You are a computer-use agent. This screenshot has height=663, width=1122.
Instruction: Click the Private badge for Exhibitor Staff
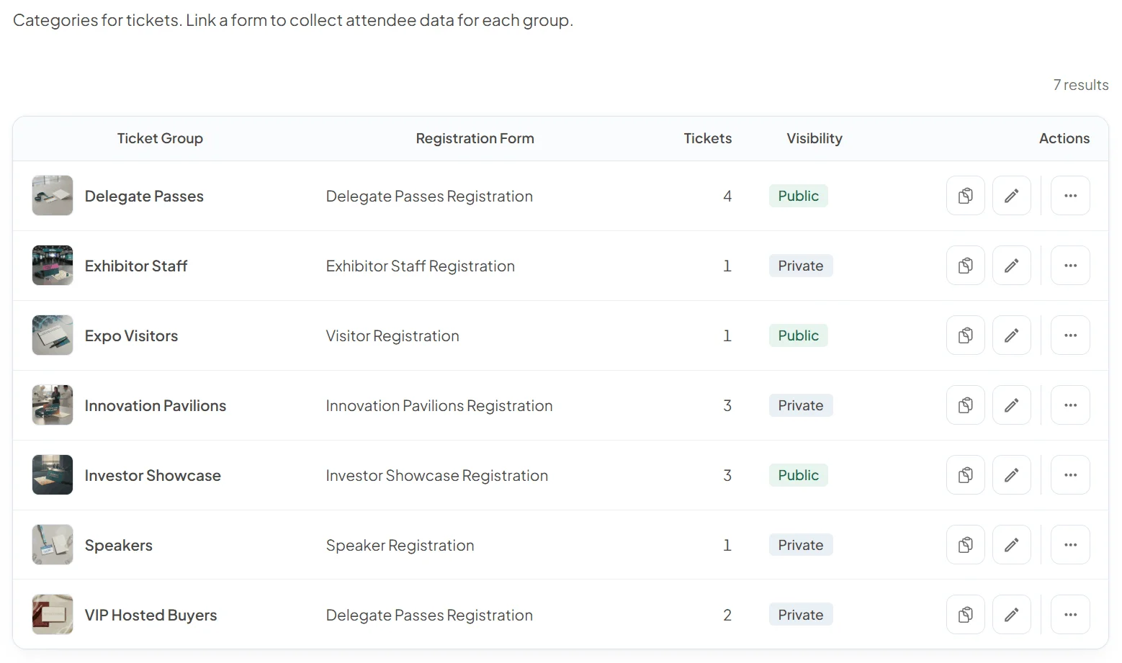pyautogui.click(x=801, y=266)
